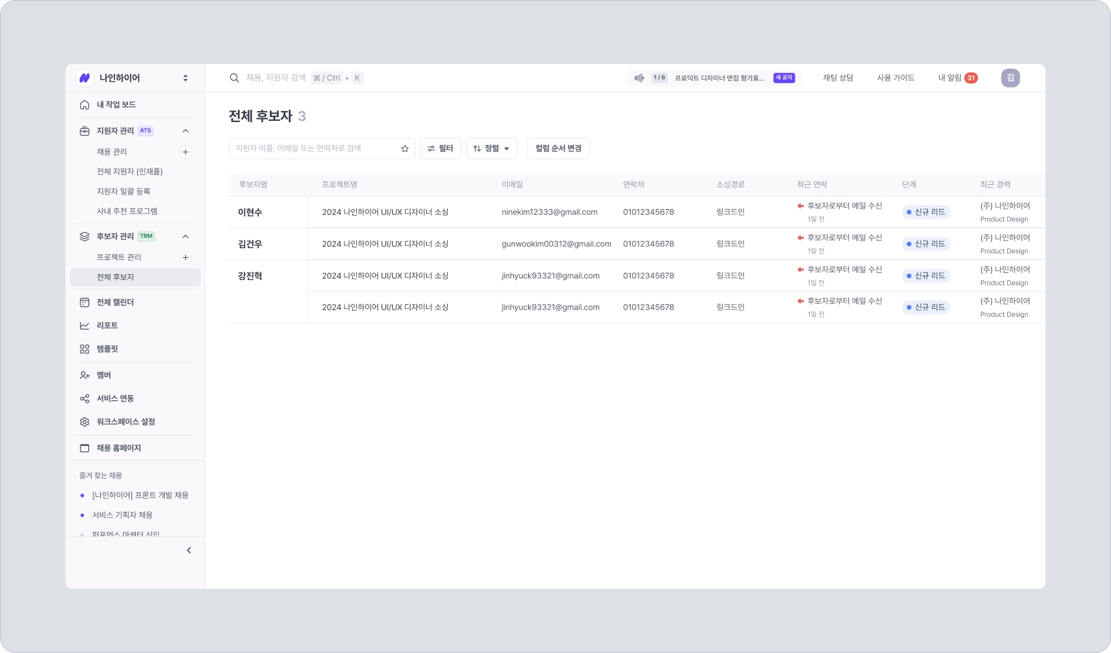Open the 서비스 연동 share icon
Screen dimensions: 1111x653
coord(84,398)
